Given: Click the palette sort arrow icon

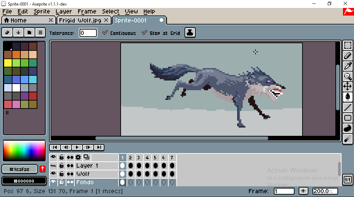Looking at the screenshot, I should [18, 32].
